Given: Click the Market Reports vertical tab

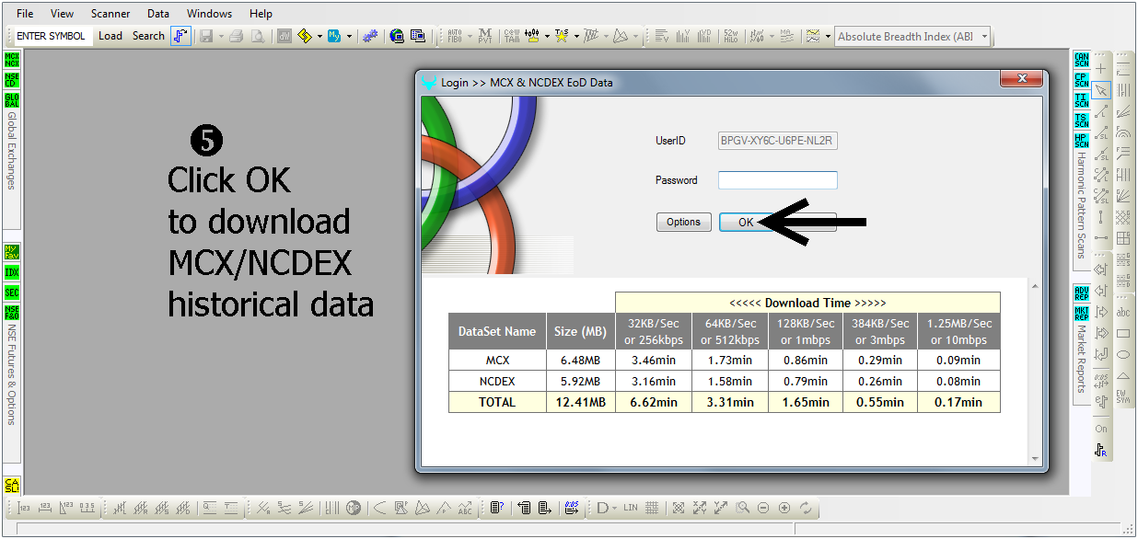Looking at the screenshot, I should point(1082,358).
